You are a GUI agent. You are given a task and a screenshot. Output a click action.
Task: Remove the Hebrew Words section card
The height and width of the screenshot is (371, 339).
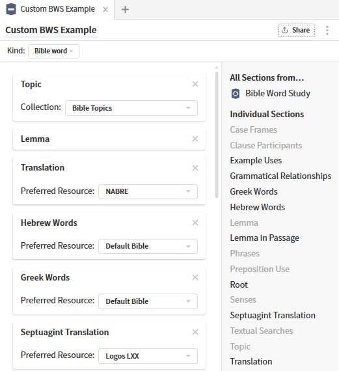pos(195,223)
